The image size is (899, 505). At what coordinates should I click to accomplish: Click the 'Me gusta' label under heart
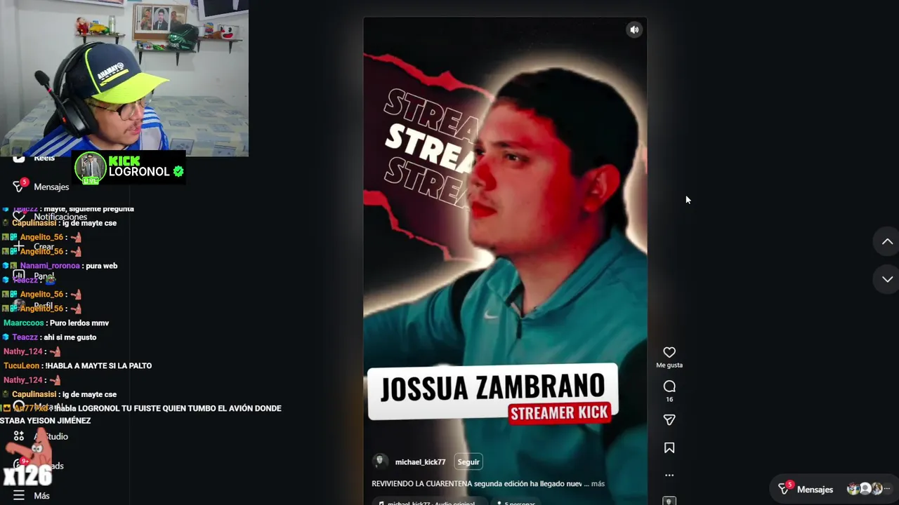tap(669, 365)
